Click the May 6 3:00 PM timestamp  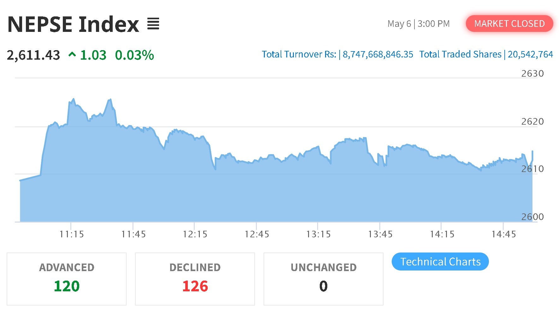[x=419, y=24]
